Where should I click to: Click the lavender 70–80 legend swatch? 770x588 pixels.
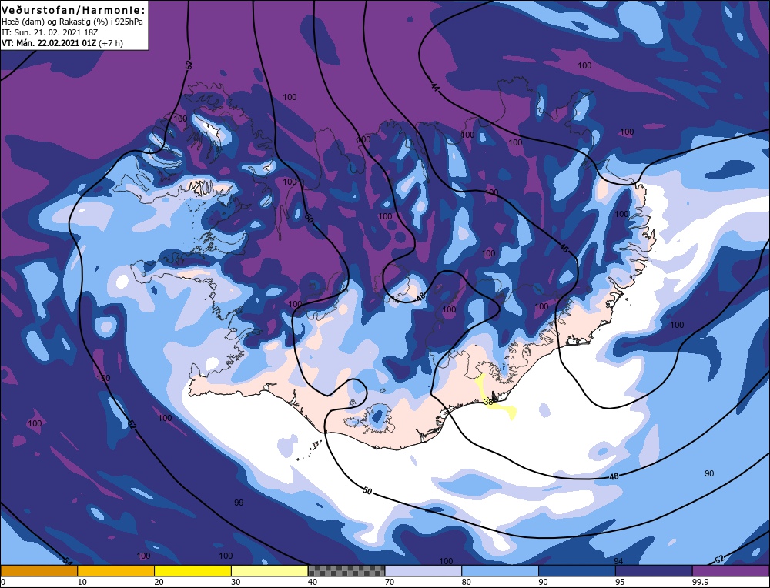[x=423, y=571]
